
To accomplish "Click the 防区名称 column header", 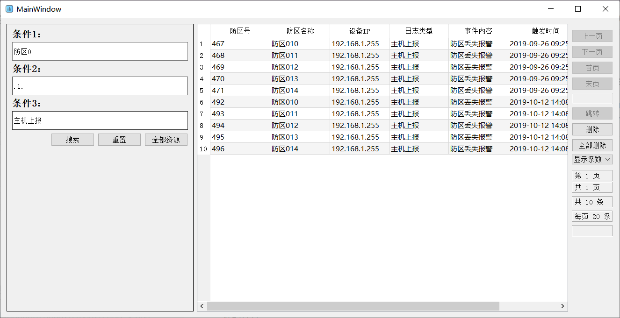I will pyautogui.click(x=299, y=31).
